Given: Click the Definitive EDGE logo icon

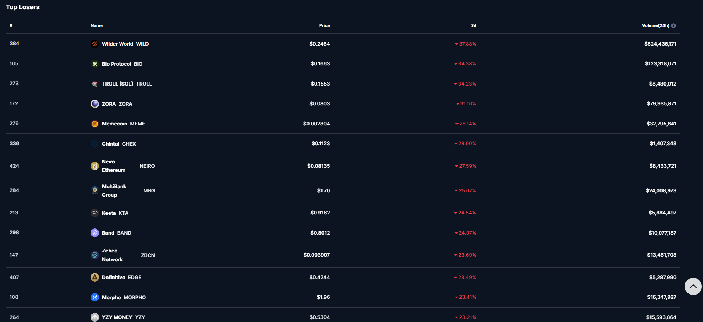Looking at the screenshot, I should click(x=95, y=277).
